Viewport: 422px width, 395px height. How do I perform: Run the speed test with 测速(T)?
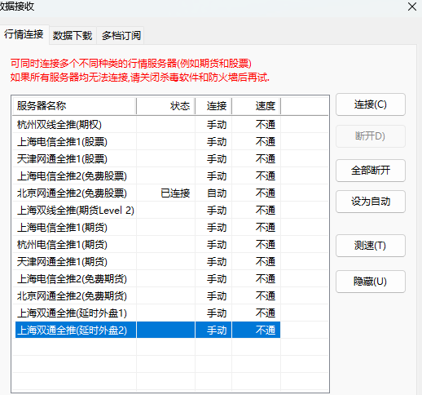[x=371, y=246]
